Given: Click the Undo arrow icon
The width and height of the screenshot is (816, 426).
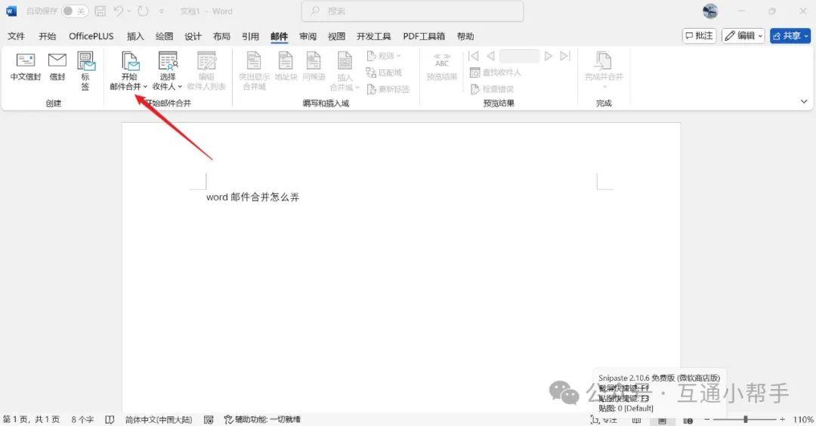Looking at the screenshot, I should 119,11.
